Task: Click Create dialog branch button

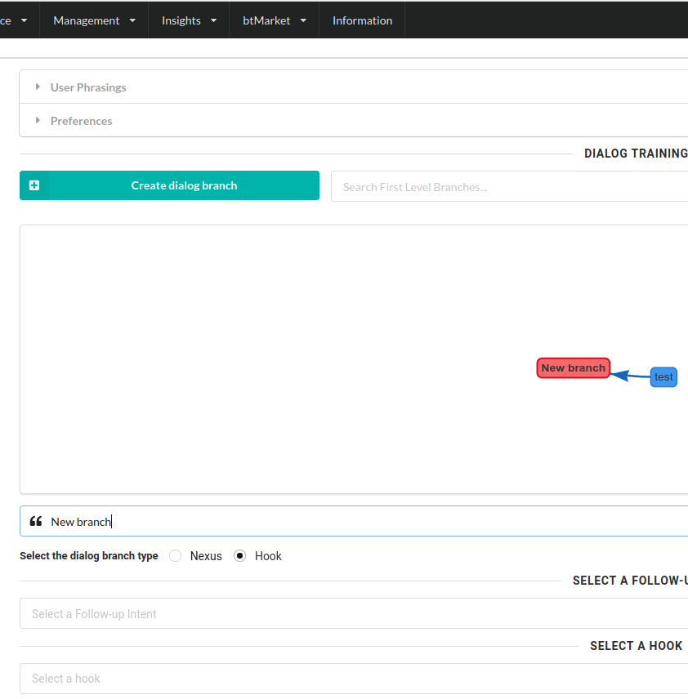Action: click(169, 185)
